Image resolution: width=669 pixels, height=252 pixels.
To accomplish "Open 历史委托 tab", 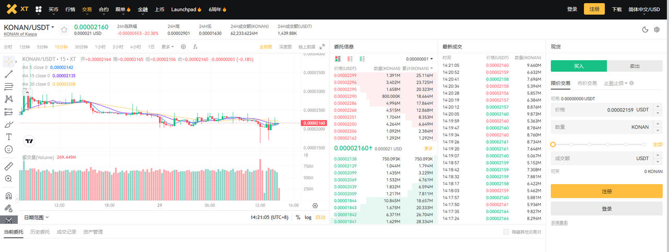I will tap(39, 232).
